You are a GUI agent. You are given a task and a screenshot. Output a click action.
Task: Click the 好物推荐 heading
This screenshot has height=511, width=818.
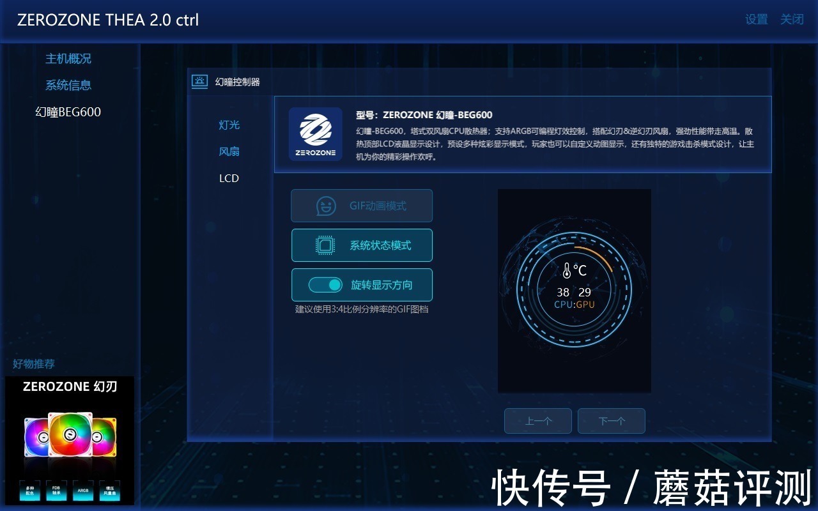click(34, 363)
